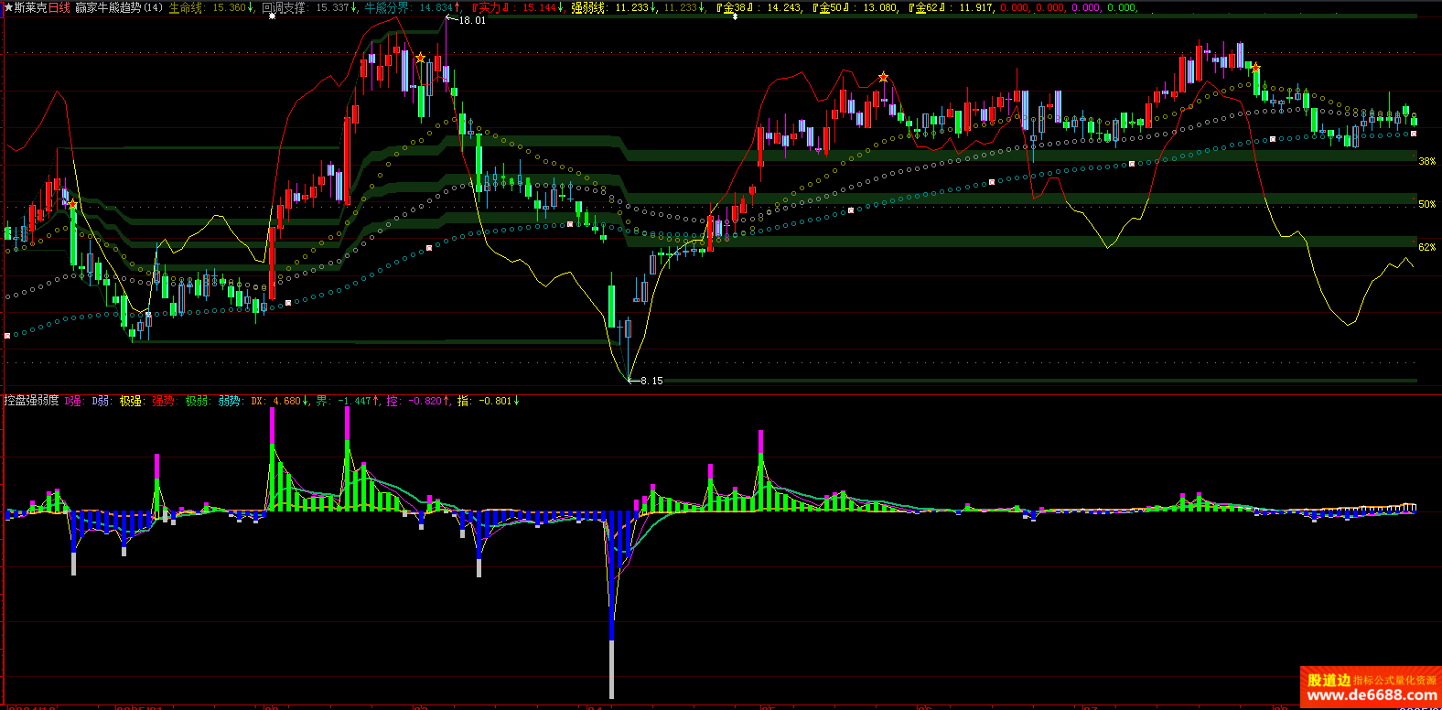Open the 赢家牛熊趋势(14) indicator title

pyautogui.click(x=119, y=7)
